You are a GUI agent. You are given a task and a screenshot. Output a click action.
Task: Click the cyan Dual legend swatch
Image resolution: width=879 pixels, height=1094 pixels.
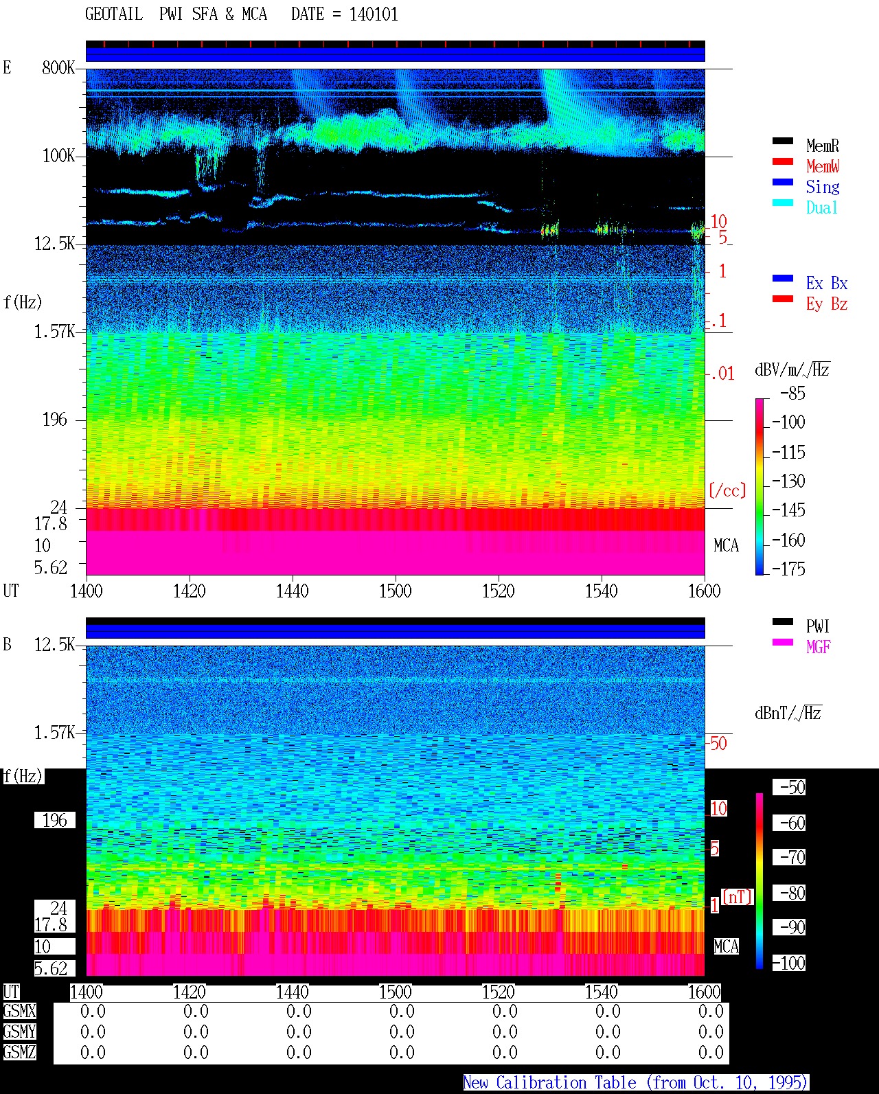click(x=783, y=203)
